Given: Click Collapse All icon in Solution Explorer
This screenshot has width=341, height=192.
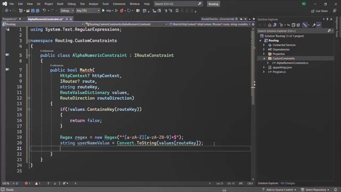Looking at the screenshot, I should click(x=294, y=25).
